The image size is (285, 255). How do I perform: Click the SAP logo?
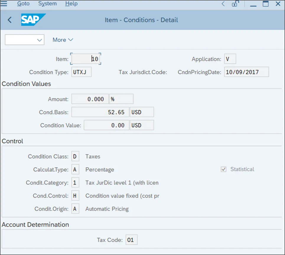(33, 20)
